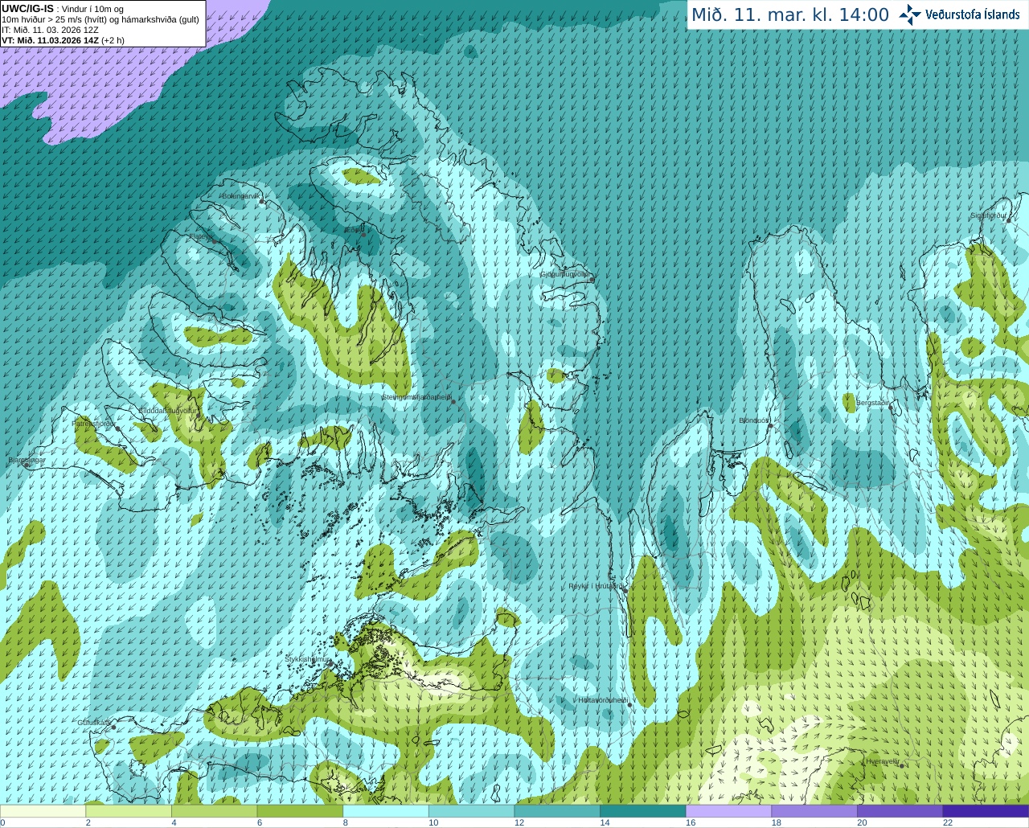The image size is (1029, 828).
Task: Click the legend value 8
Action: [345, 822]
